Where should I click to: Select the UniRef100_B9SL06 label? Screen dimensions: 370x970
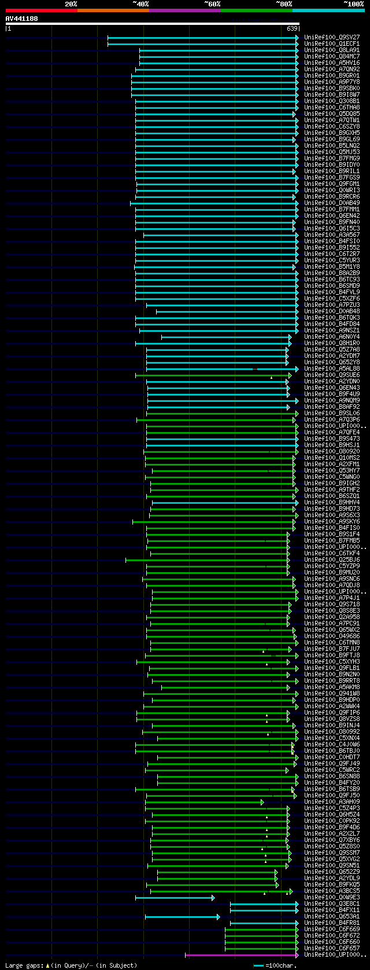[x=332, y=413]
